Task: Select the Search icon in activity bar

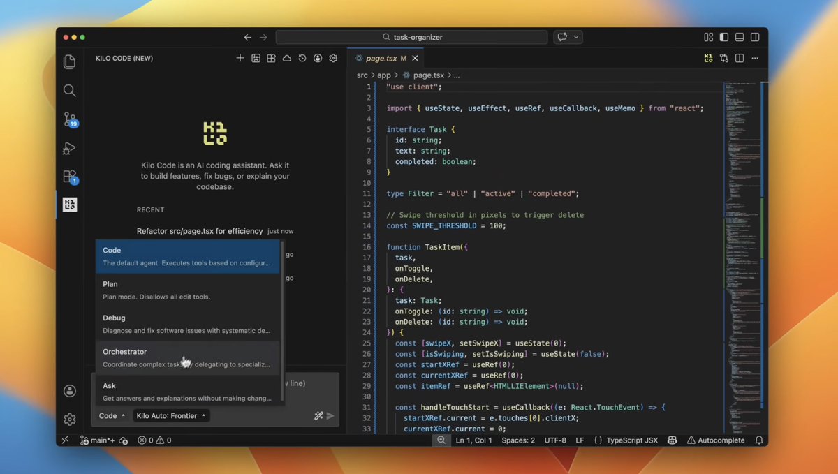Action: pos(69,90)
